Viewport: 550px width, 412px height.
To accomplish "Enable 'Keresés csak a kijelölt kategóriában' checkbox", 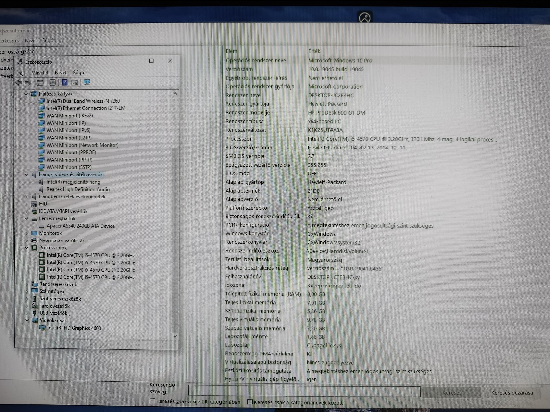I will [152, 401].
